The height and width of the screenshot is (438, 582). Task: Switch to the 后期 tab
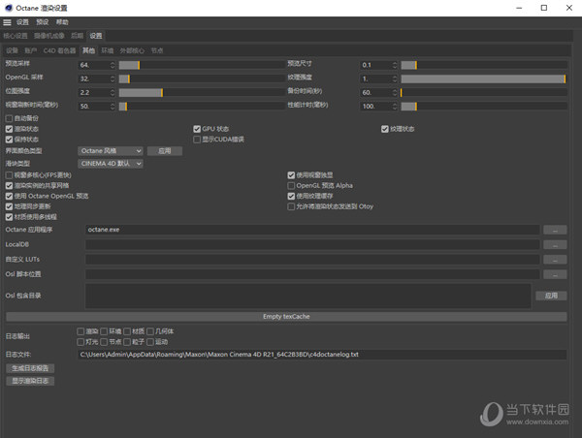(77, 36)
